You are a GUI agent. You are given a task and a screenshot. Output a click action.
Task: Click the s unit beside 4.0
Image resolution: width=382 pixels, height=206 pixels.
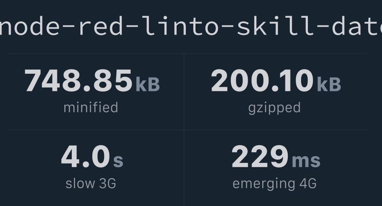(x=118, y=161)
